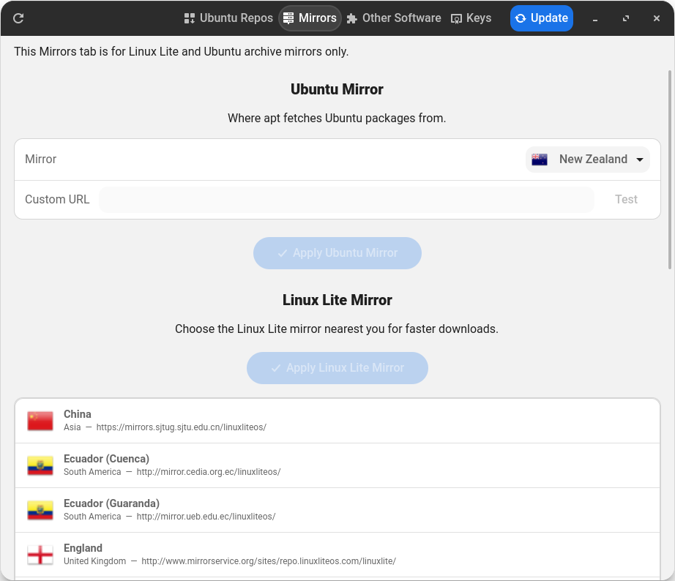The image size is (675, 581).
Task: Select the Ecuador (Cuenca) mirror
Action: [337, 465]
